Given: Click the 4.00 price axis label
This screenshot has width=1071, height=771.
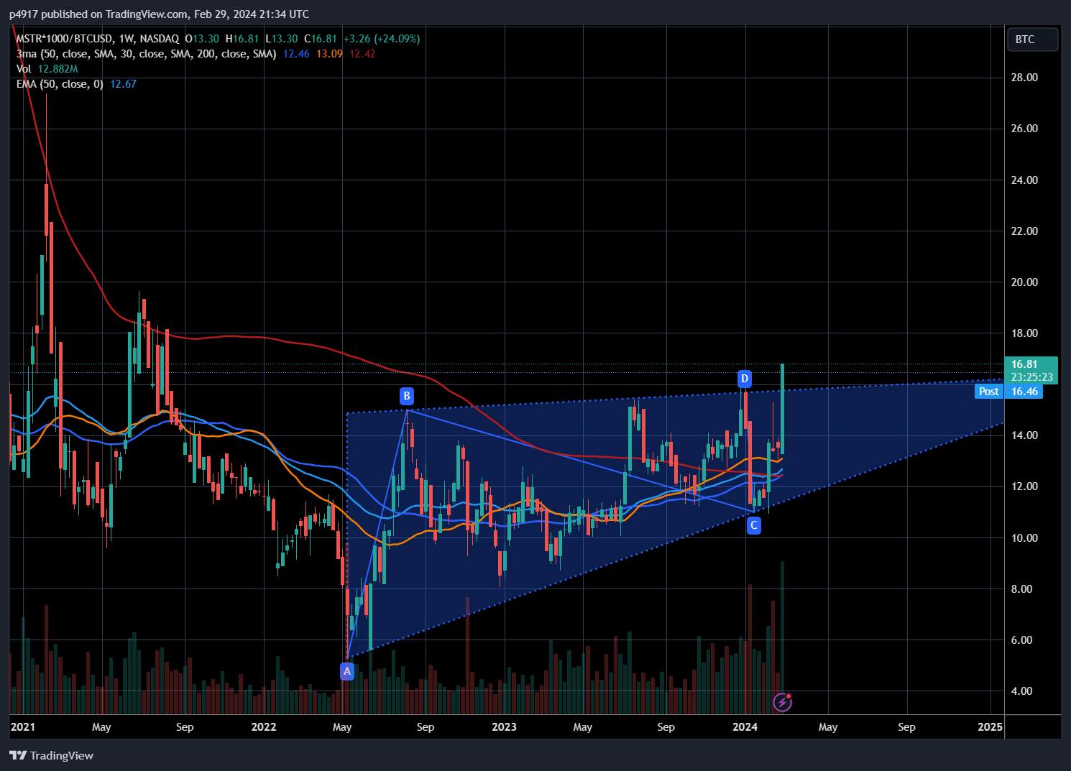Looking at the screenshot, I should point(1024,691).
